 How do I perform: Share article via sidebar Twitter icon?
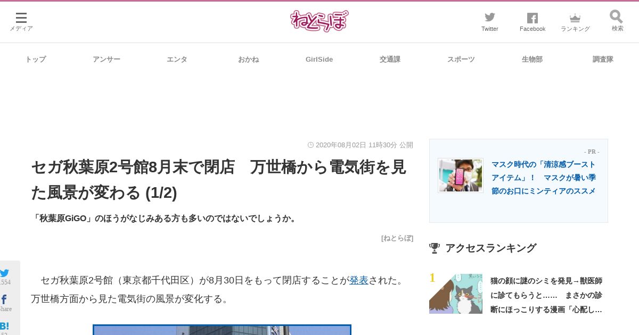click(x=4, y=273)
